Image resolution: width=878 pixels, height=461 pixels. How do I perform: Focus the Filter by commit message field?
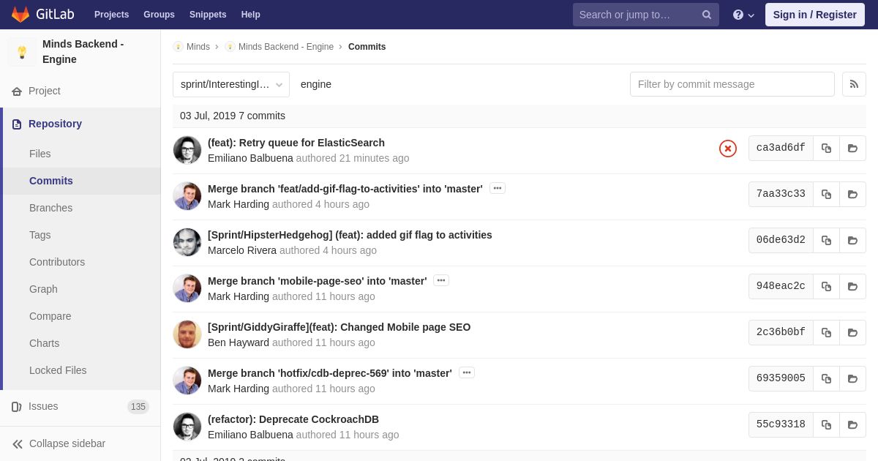coord(732,84)
